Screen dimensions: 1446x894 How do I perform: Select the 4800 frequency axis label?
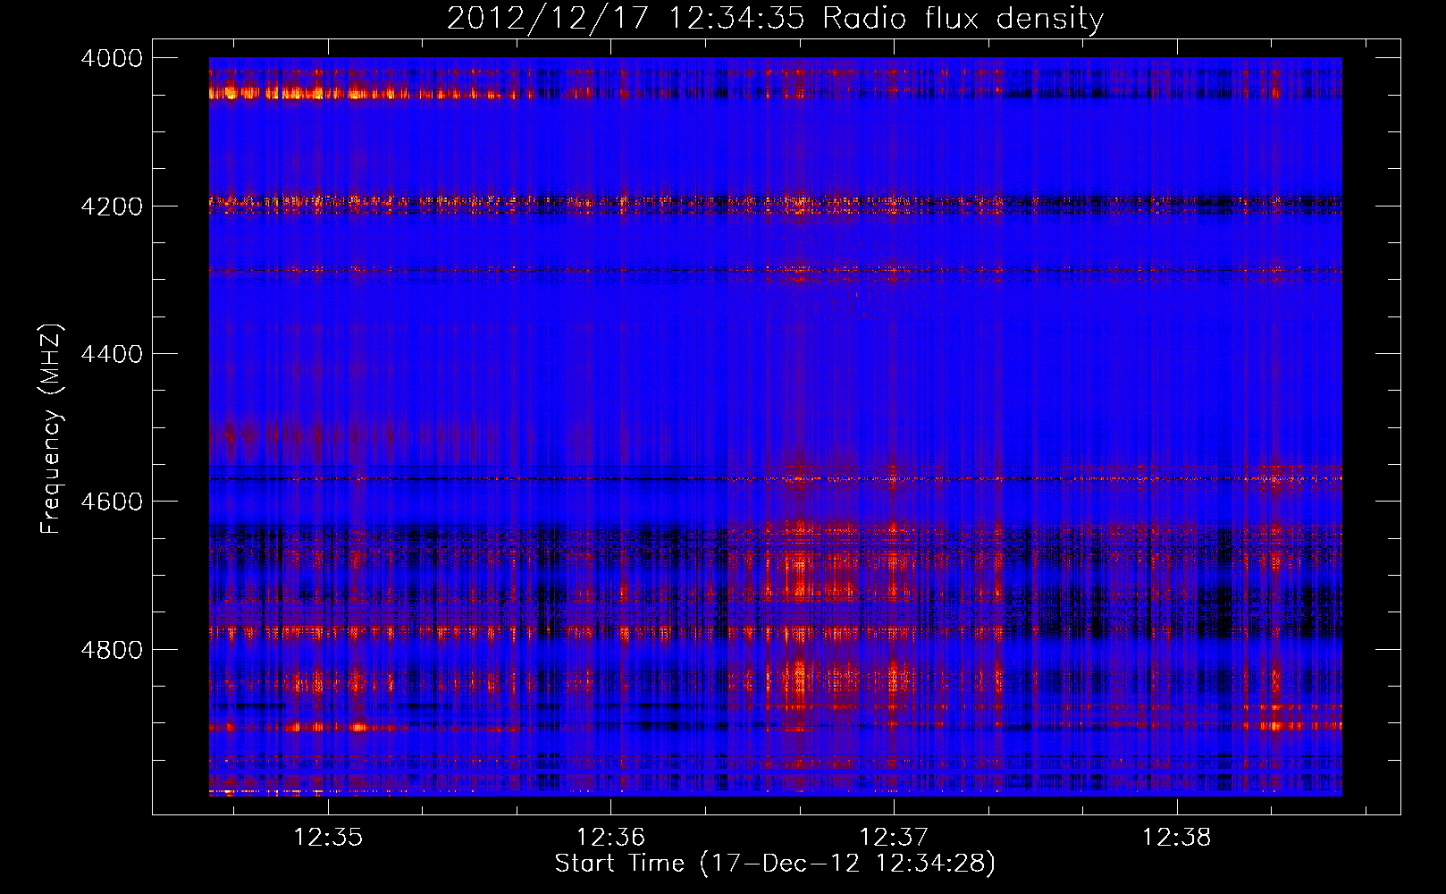tap(112, 650)
